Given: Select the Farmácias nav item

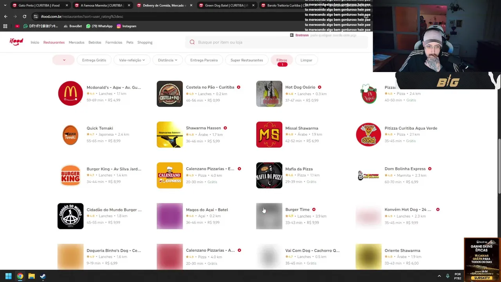Looking at the screenshot, I should [x=114, y=42].
